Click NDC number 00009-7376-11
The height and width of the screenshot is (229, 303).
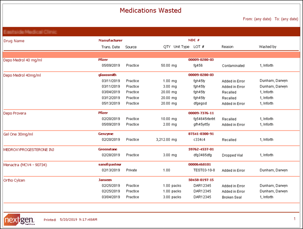(201, 113)
